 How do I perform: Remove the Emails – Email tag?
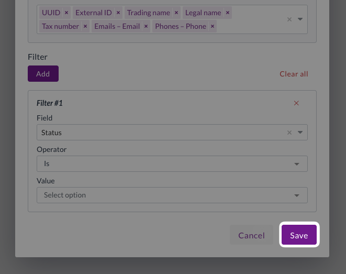pos(146,26)
